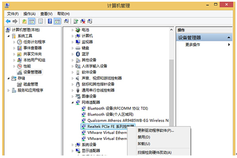Collapse the 系统工具 tree node
The image size is (237, 158).
(x=8, y=36)
